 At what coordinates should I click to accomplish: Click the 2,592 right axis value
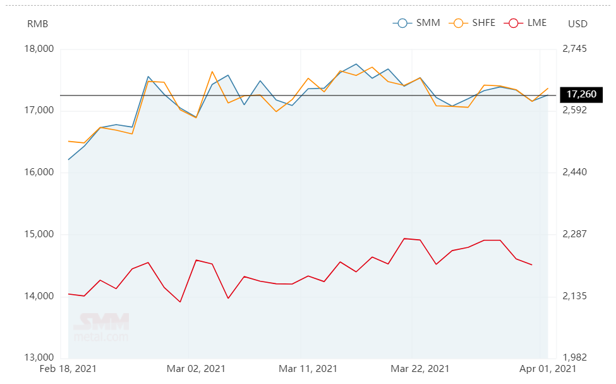[574, 110]
